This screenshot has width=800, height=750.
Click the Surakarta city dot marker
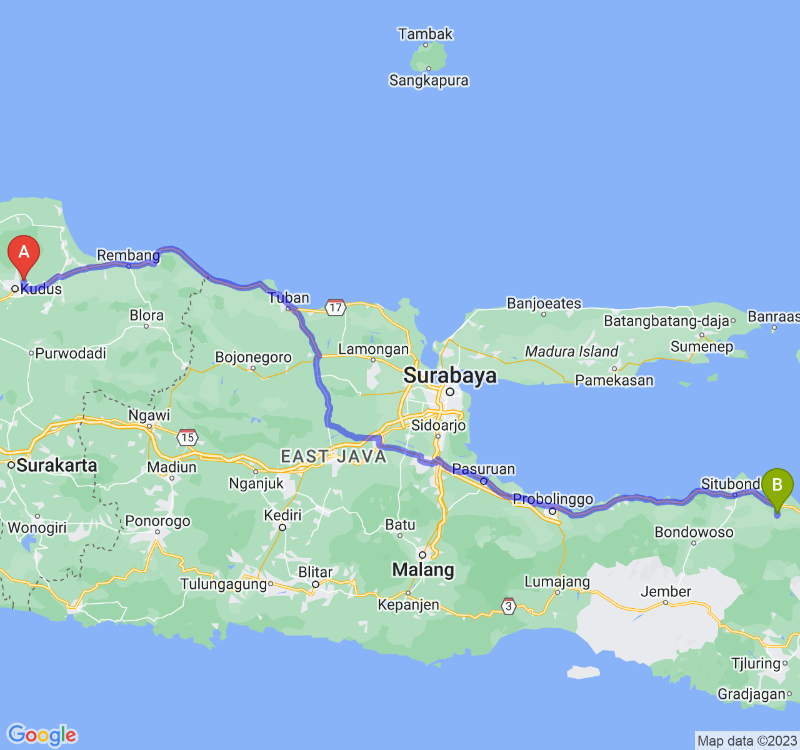(x=11, y=465)
